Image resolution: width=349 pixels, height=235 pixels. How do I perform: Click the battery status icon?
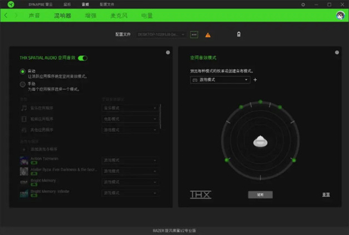coord(238,34)
